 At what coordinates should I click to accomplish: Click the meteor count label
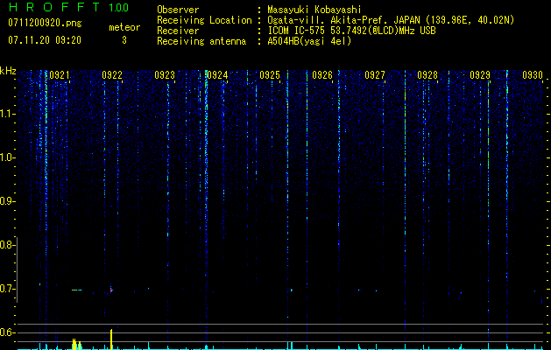coord(124,27)
